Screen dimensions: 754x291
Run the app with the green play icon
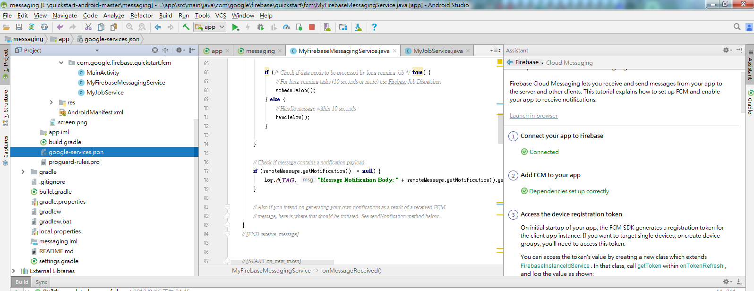tap(235, 27)
